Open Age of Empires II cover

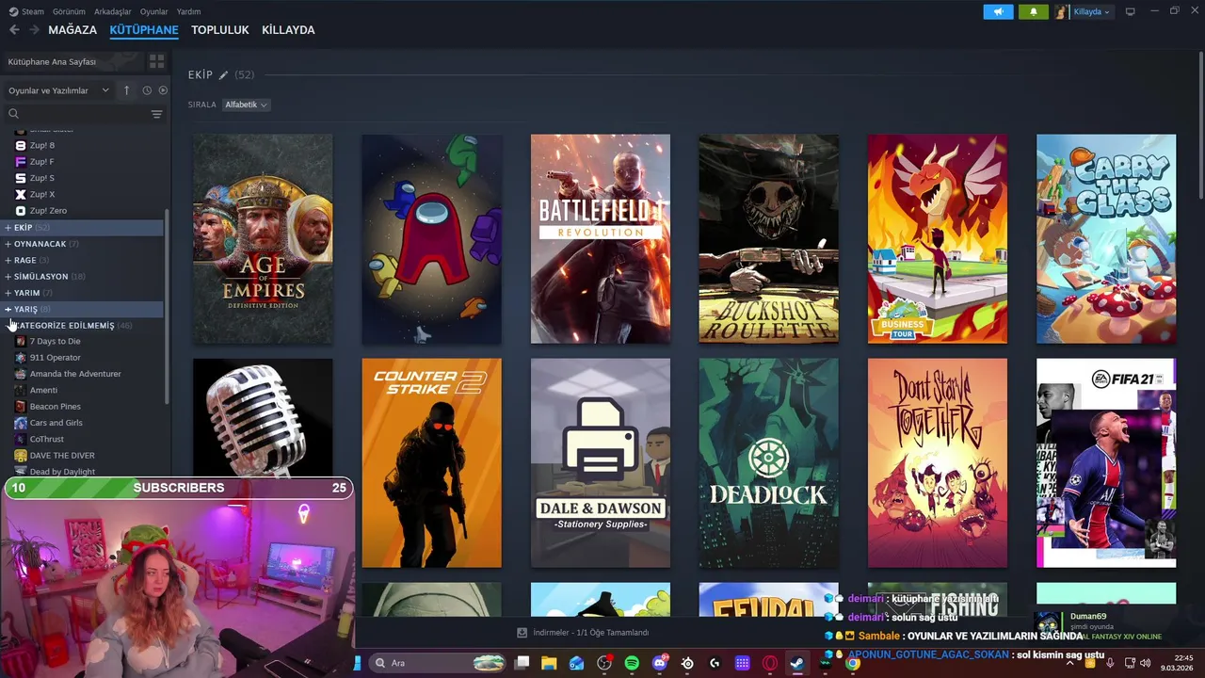pos(263,238)
